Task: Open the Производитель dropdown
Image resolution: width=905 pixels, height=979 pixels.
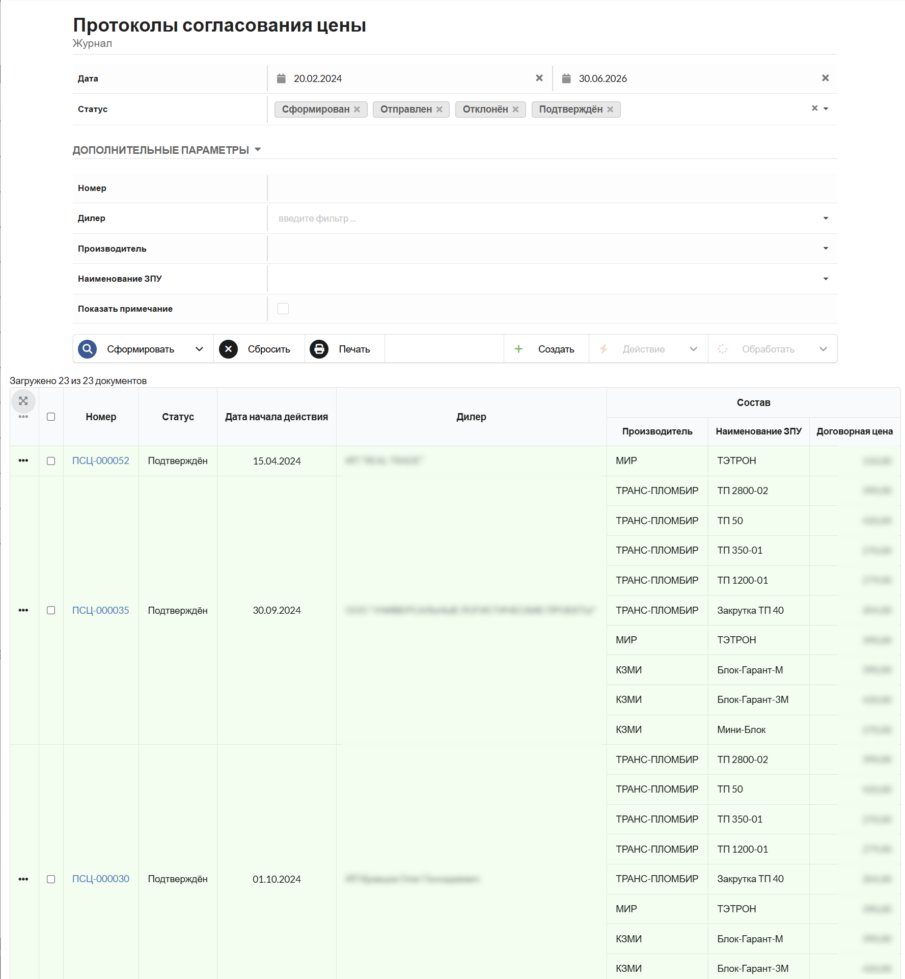Action: (x=826, y=249)
